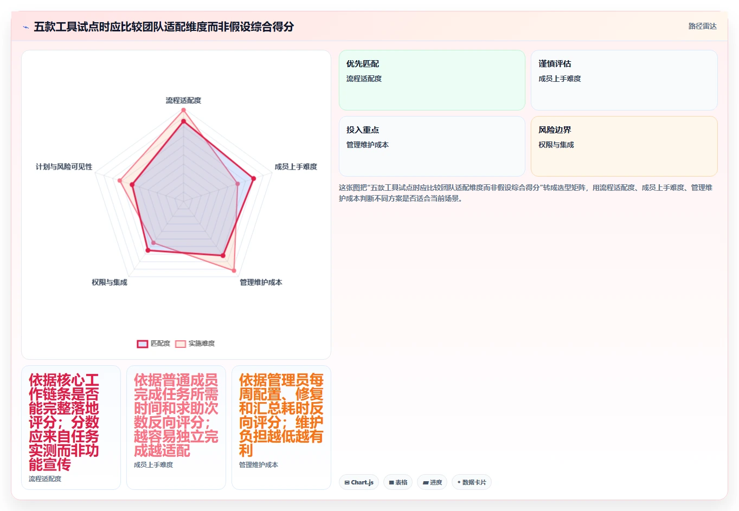This screenshot has height=511, width=739.
Task: Click 权限与集成 text in 风险边界 card
Action: point(556,145)
